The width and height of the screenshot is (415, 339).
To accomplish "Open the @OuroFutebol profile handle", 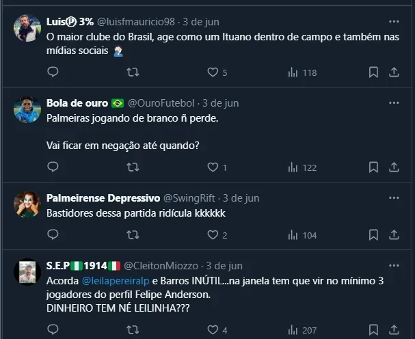I will 161,103.
